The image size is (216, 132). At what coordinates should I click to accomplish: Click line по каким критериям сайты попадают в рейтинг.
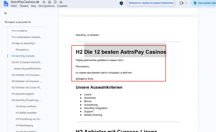tap(104, 73)
